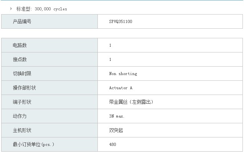The image size is (244, 152).
Task: Select the 480 minimum order value
Action: [112, 144]
